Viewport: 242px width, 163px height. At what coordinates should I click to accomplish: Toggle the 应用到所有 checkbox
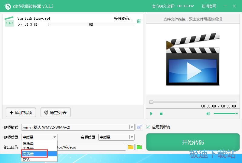(x=148, y=127)
